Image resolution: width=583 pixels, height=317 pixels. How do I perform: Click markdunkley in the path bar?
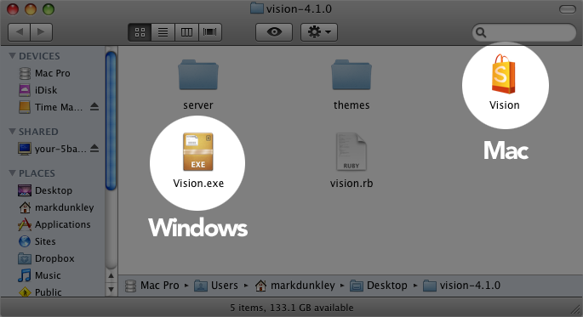tap(294, 286)
